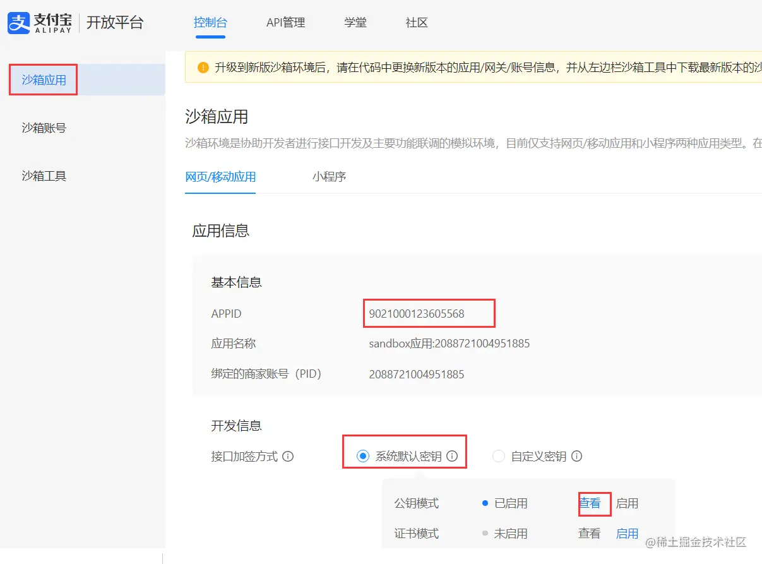Click the 绑定的商家账号（PID） label
This screenshot has width=762, height=564.
[x=268, y=374]
